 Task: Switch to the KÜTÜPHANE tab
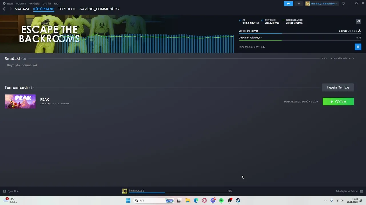coord(44,9)
